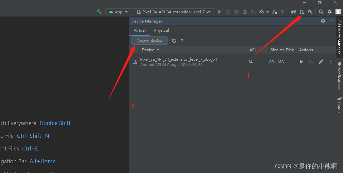Sort by the Size on Disk column header

283,50
